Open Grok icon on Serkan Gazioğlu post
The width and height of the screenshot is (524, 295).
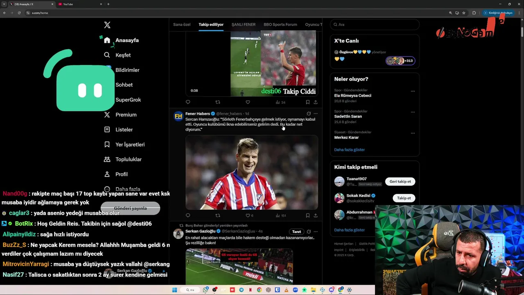309,231
